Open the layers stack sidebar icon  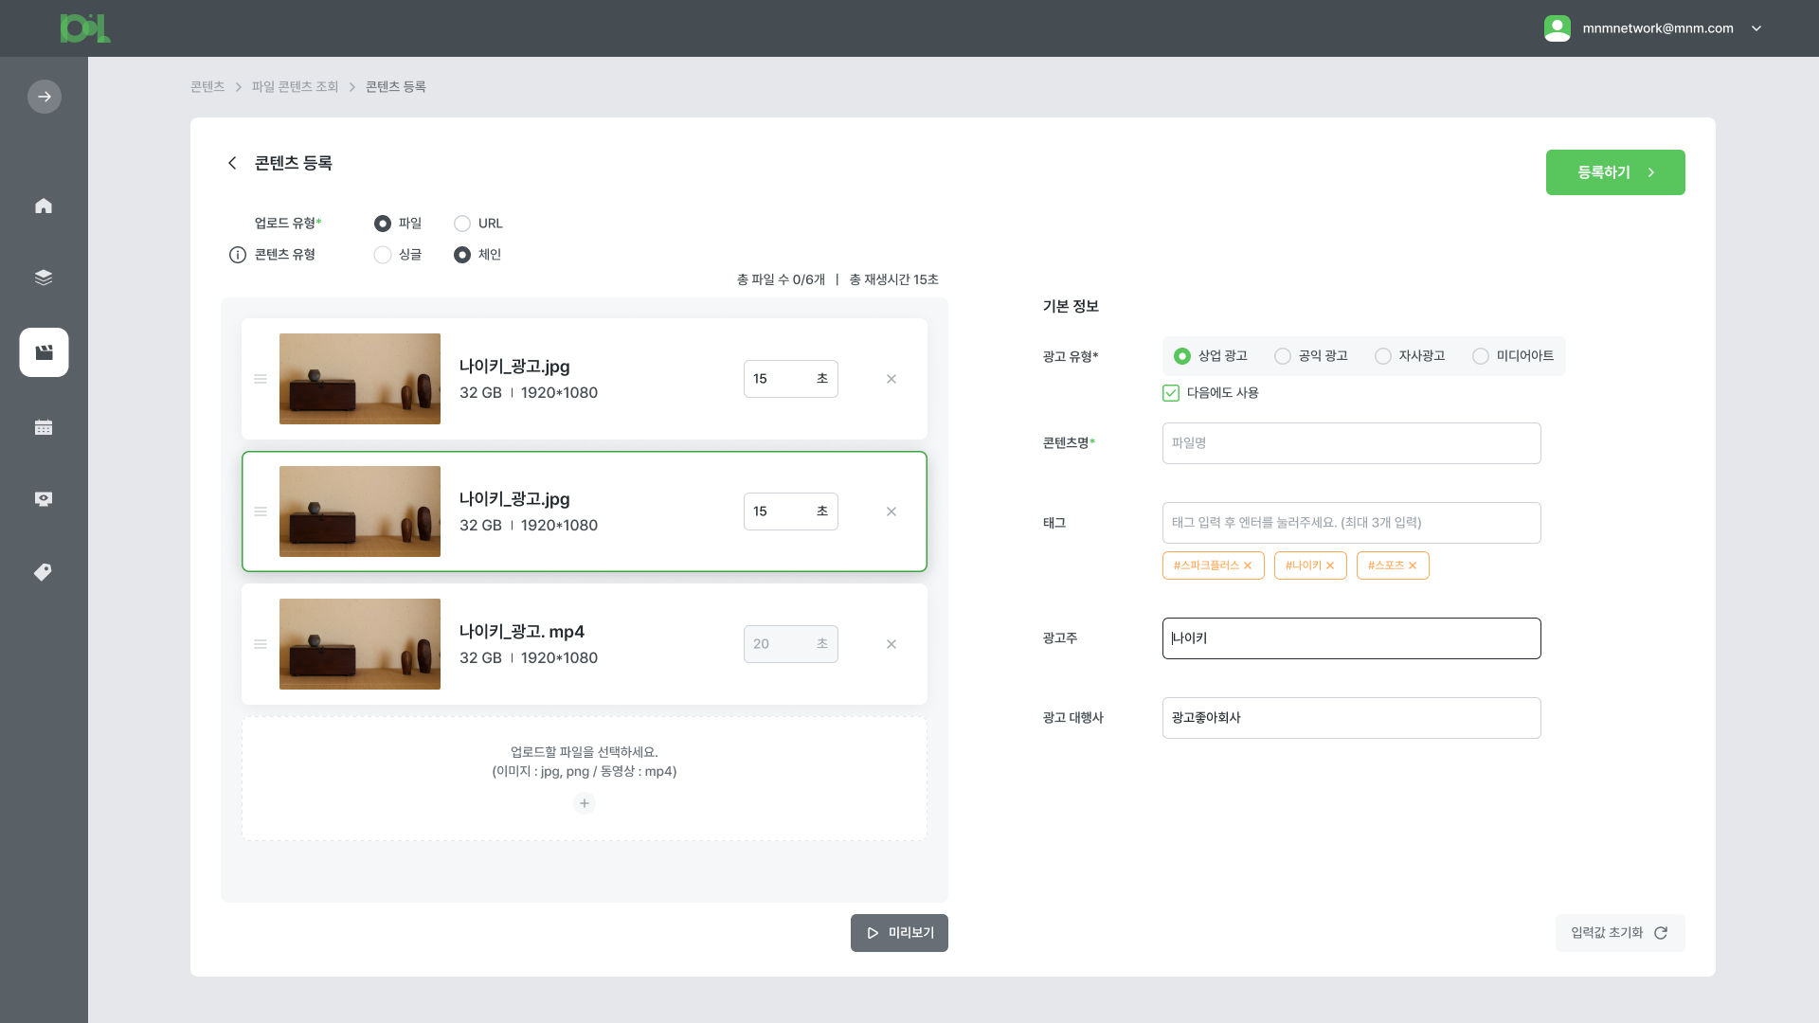pyautogui.click(x=44, y=278)
